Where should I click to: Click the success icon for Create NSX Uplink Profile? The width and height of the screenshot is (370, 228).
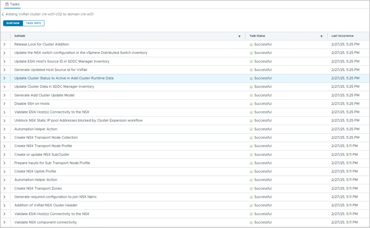click(251, 171)
